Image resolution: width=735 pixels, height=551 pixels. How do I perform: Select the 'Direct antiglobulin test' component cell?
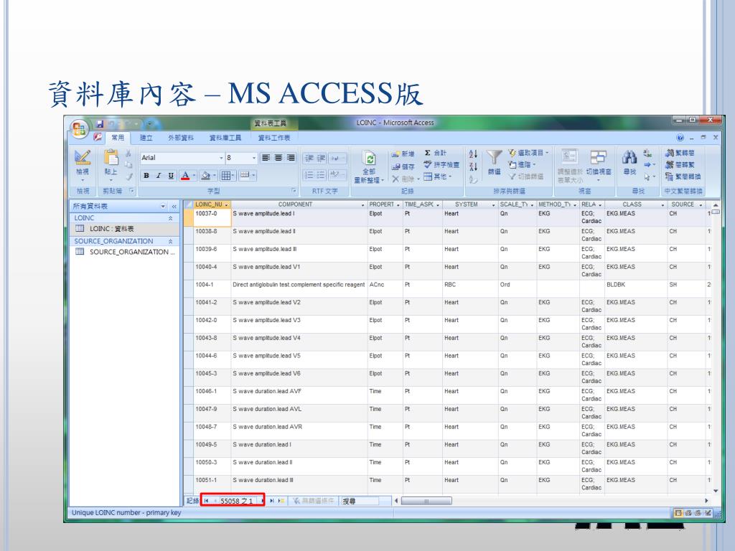299,289
